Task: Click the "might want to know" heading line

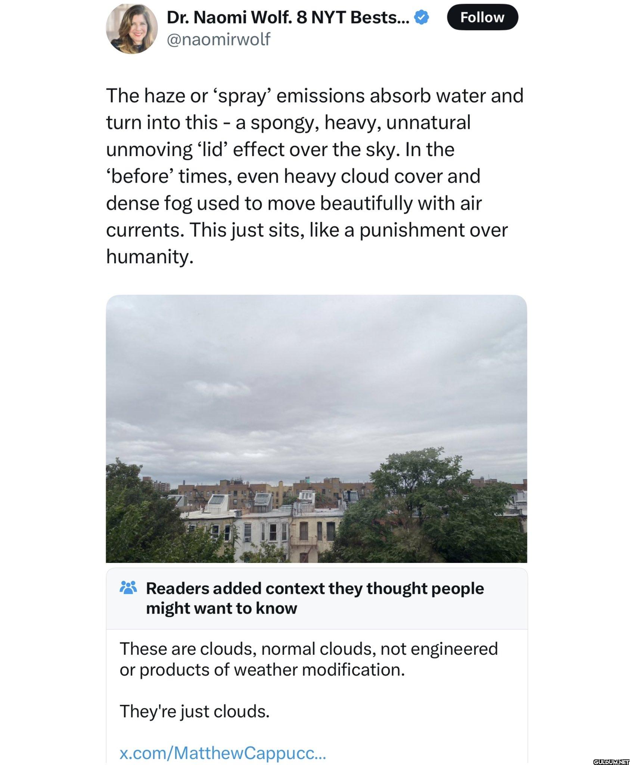Action: (x=221, y=608)
